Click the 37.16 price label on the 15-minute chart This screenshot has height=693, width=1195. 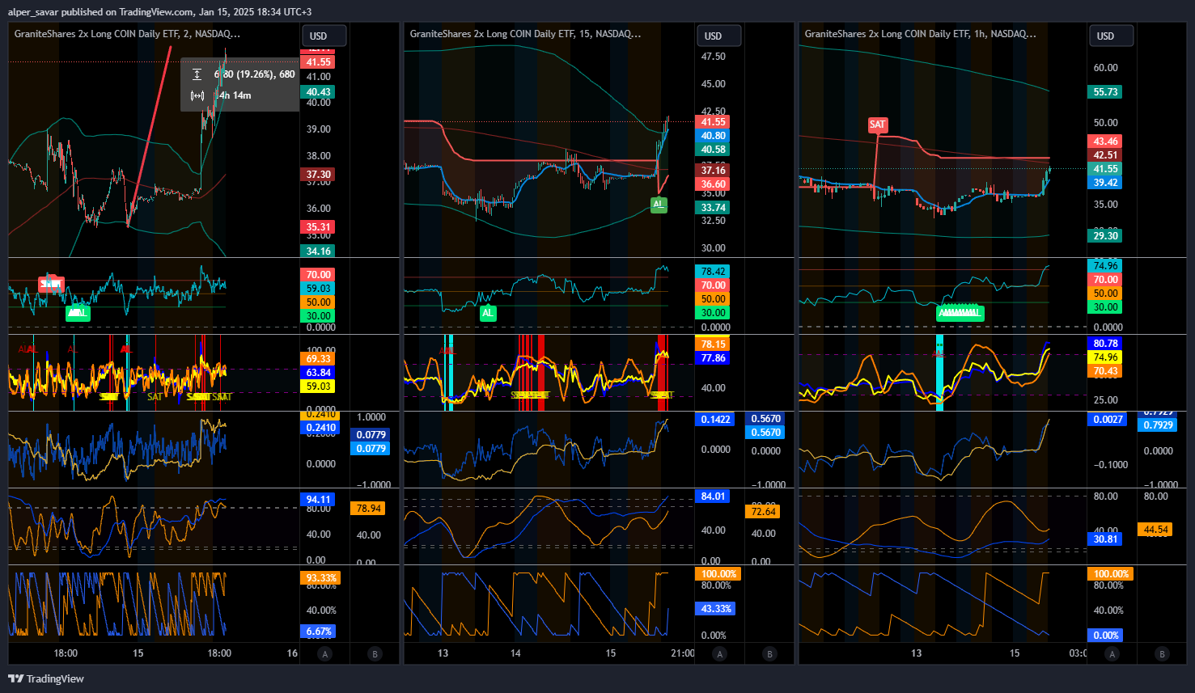(x=713, y=171)
